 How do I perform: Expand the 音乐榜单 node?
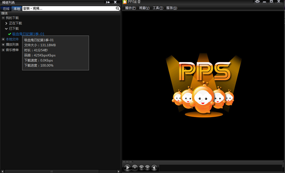point(3,50)
